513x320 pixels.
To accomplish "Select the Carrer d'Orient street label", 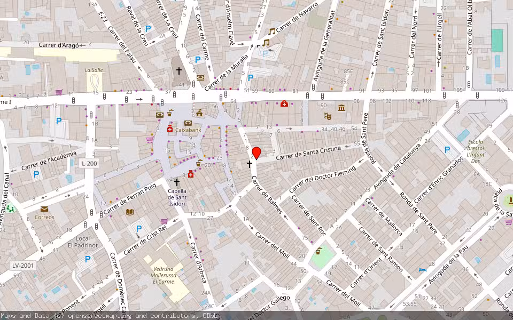I will click(x=366, y=273).
